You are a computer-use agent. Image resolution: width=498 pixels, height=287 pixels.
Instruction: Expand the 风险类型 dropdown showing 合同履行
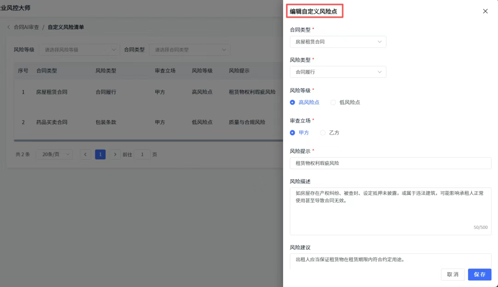click(x=338, y=72)
